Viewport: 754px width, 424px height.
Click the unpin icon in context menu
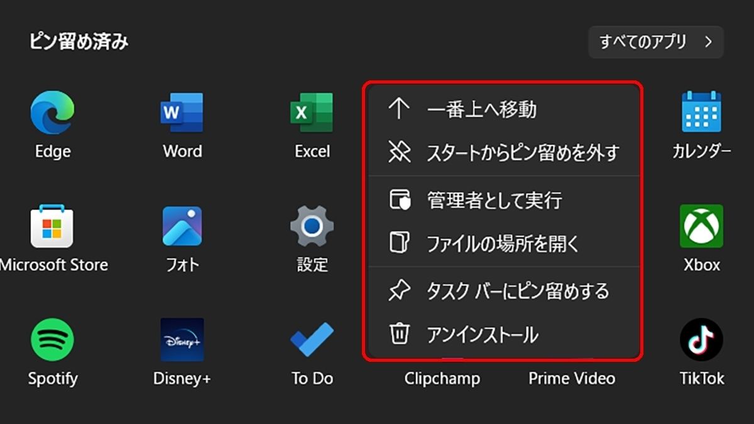[400, 152]
